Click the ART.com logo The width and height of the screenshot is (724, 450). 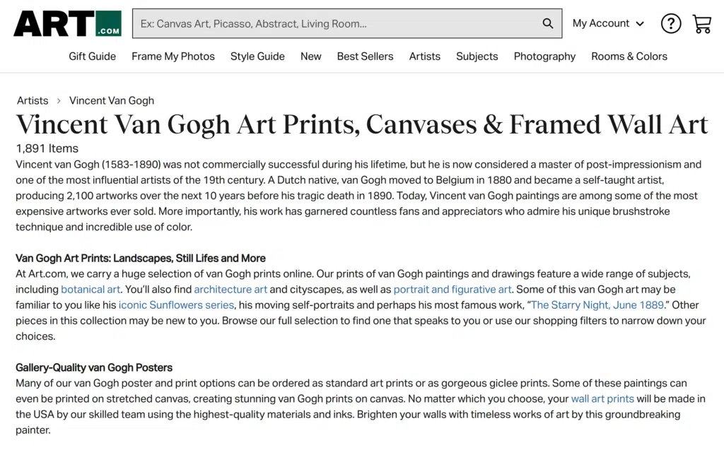tap(67, 23)
